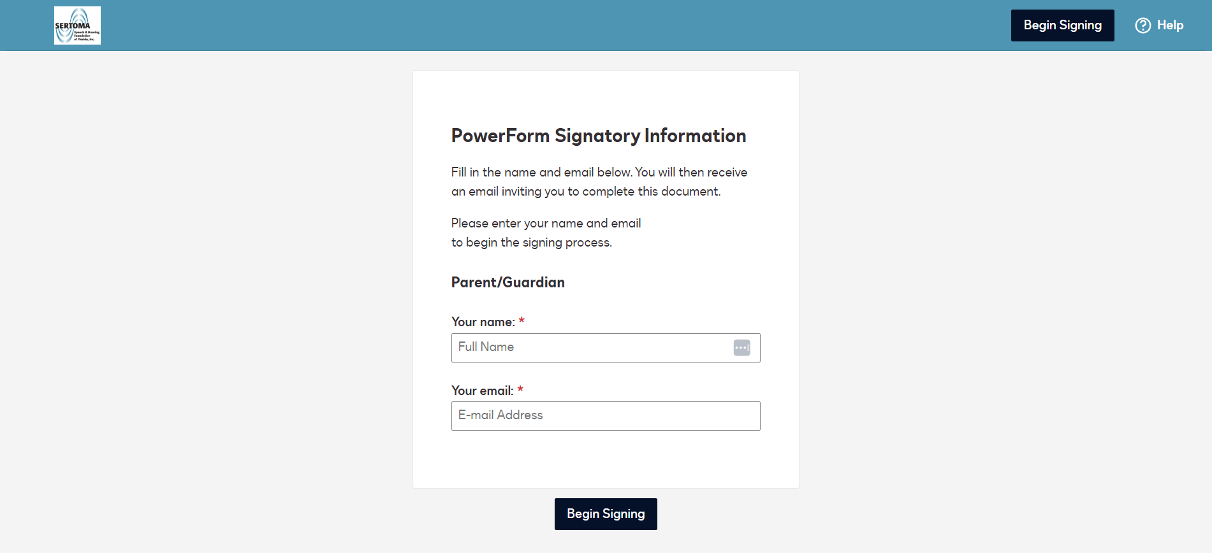Click the red asterisk beside Your email
This screenshot has width=1212, height=553.
click(x=520, y=390)
